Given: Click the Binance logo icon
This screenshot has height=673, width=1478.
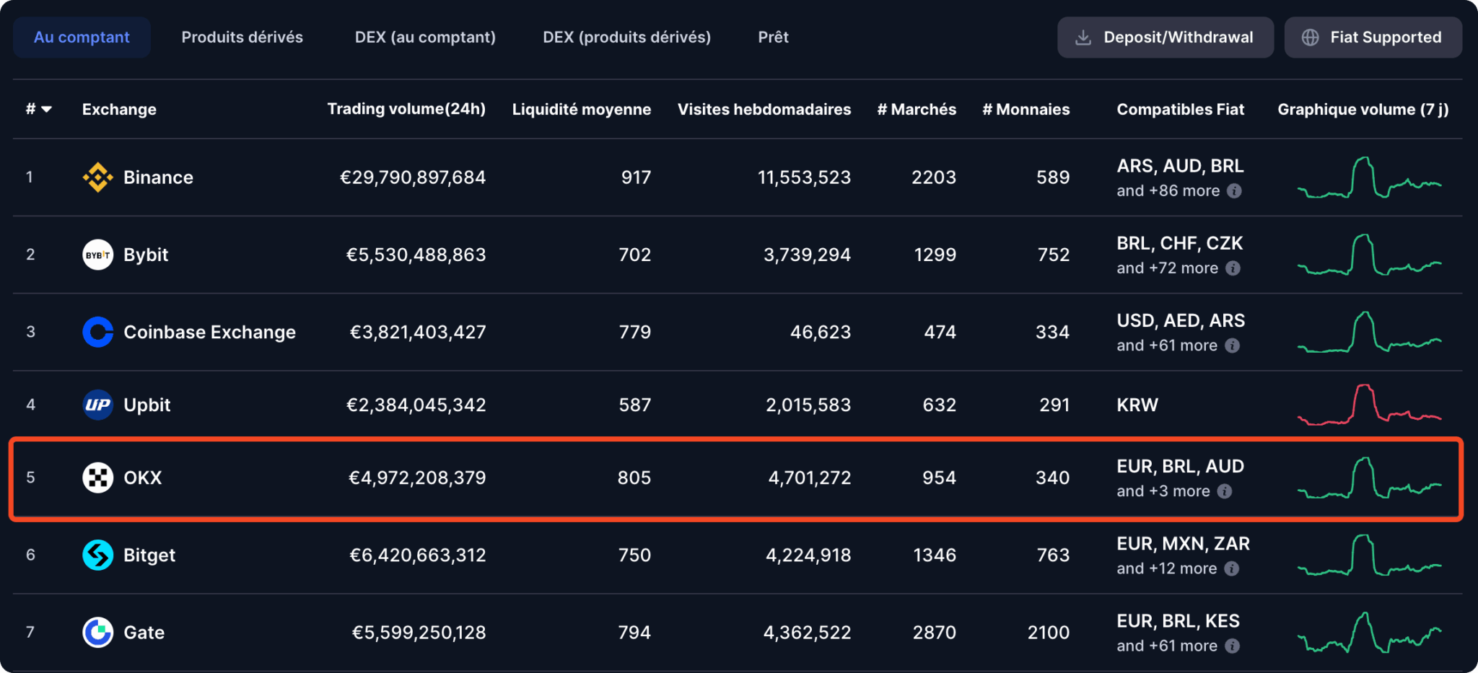Looking at the screenshot, I should pos(97,177).
